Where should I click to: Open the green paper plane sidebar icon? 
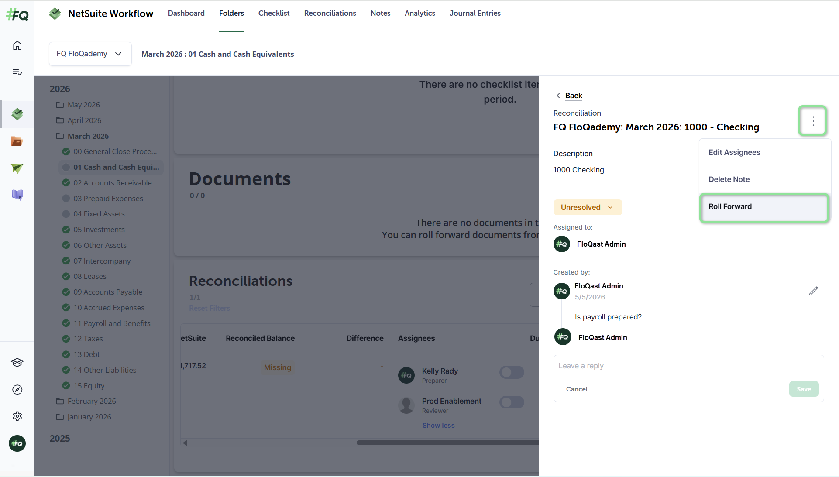pyautogui.click(x=17, y=168)
